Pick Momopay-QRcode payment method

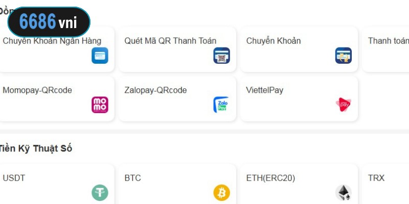tap(56, 98)
